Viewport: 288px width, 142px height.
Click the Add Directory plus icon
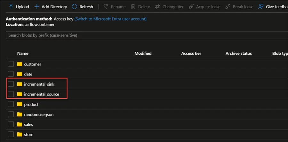pyautogui.click(x=36, y=6)
